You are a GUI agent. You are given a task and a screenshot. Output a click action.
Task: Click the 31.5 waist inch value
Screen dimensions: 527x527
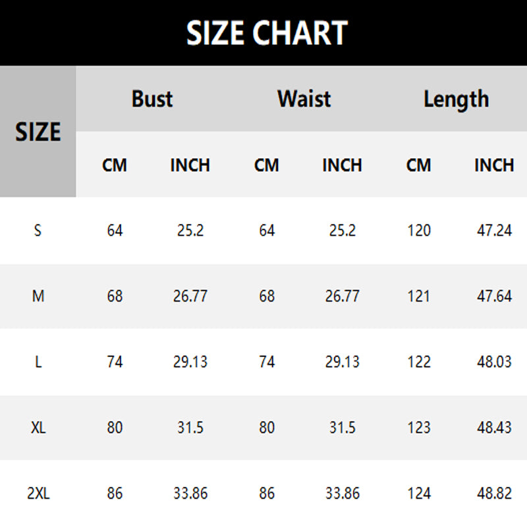click(342, 428)
